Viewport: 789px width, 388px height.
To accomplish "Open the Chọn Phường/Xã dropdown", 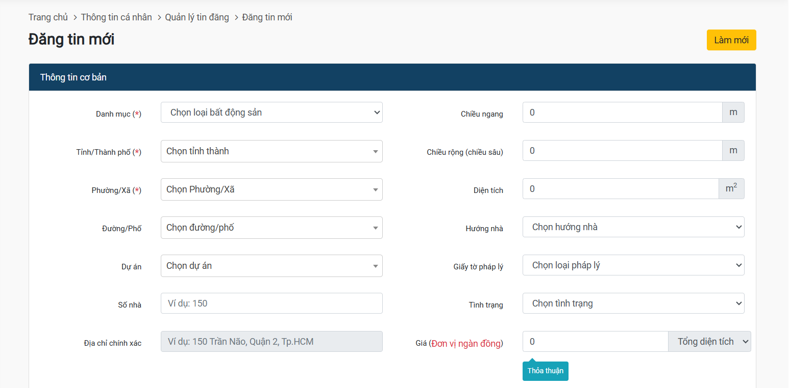I will coord(271,189).
